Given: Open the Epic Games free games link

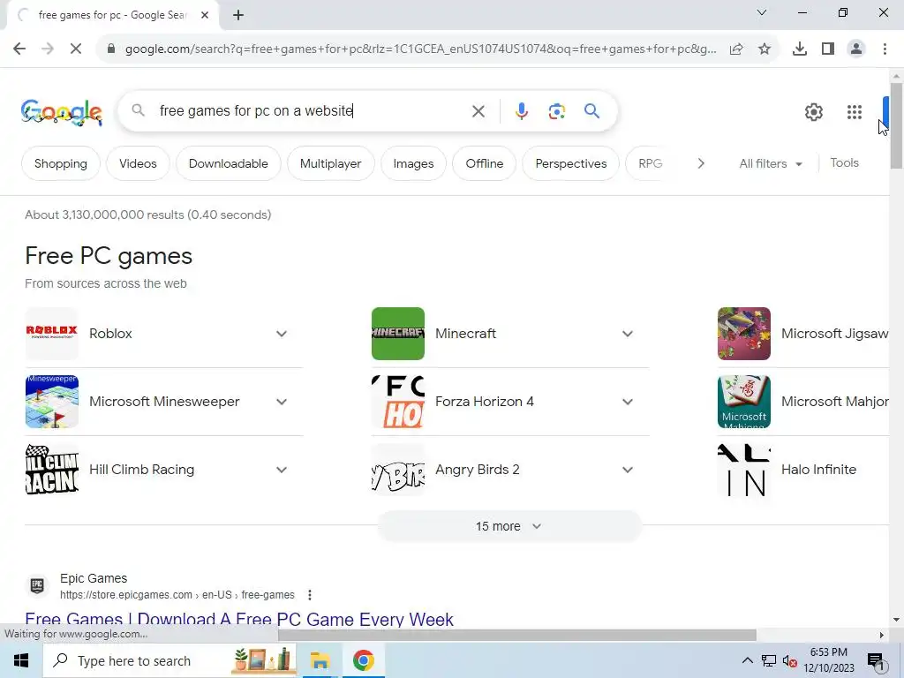Looking at the screenshot, I should coord(239,620).
